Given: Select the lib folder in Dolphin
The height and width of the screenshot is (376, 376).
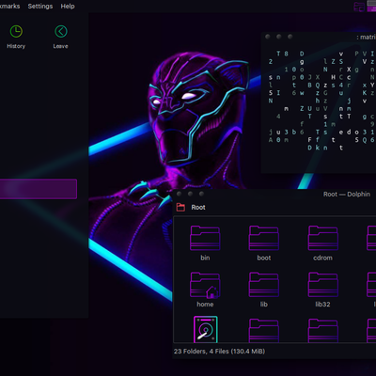Looking at the screenshot, I should 264,290.
